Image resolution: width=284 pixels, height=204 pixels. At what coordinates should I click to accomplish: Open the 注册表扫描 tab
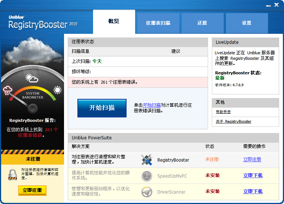158,23
